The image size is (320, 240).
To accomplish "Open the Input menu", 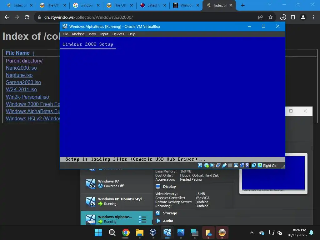I will point(104,34).
